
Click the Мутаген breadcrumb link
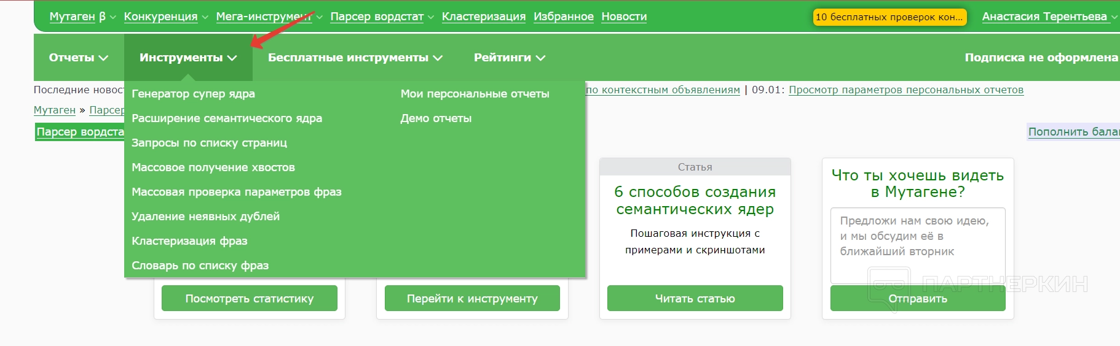(55, 110)
